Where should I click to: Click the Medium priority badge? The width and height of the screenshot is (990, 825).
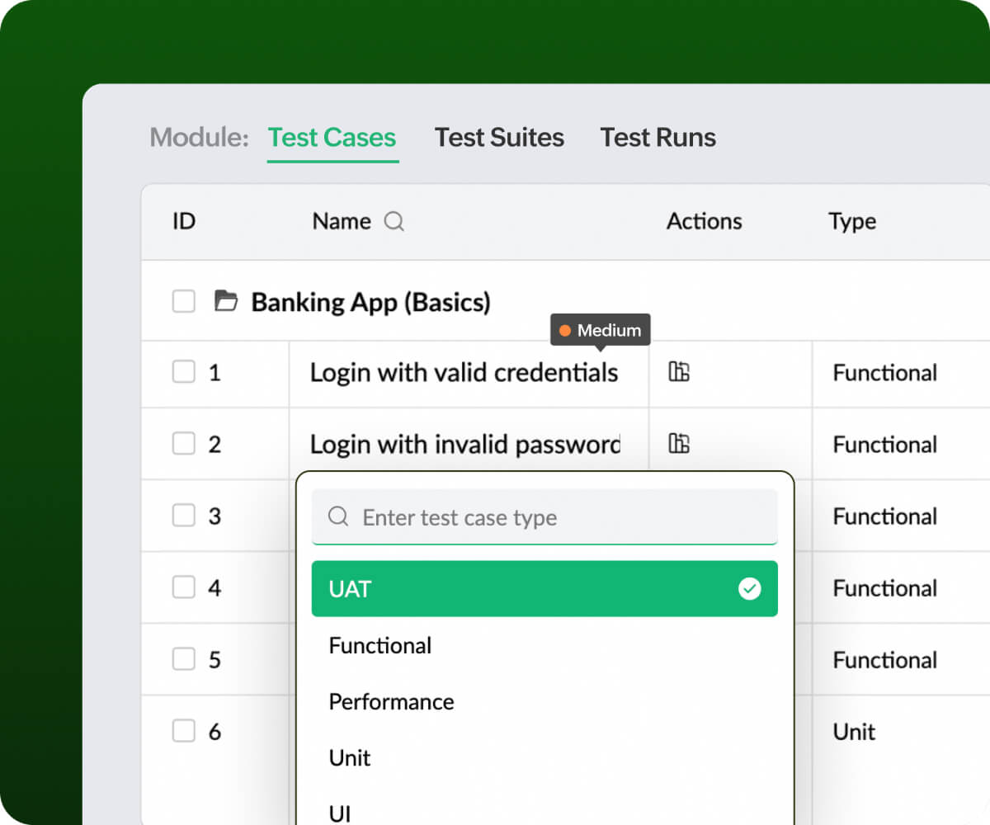pos(600,330)
